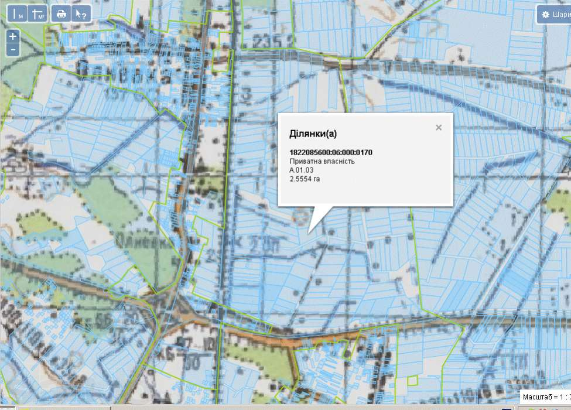Enable the parcel info query cursor
The width and height of the screenshot is (571, 410).
81,15
